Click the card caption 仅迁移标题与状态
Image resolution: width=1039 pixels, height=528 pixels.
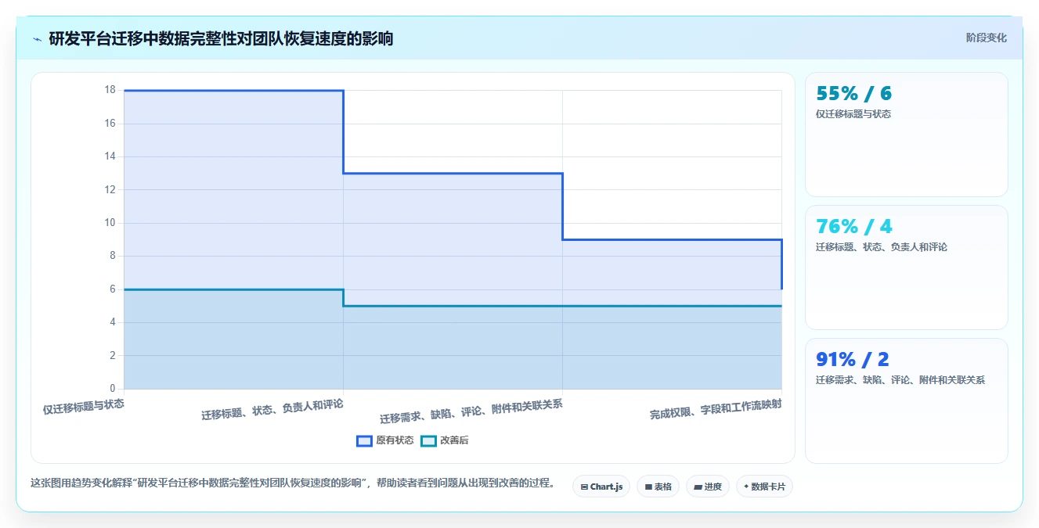(853, 114)
